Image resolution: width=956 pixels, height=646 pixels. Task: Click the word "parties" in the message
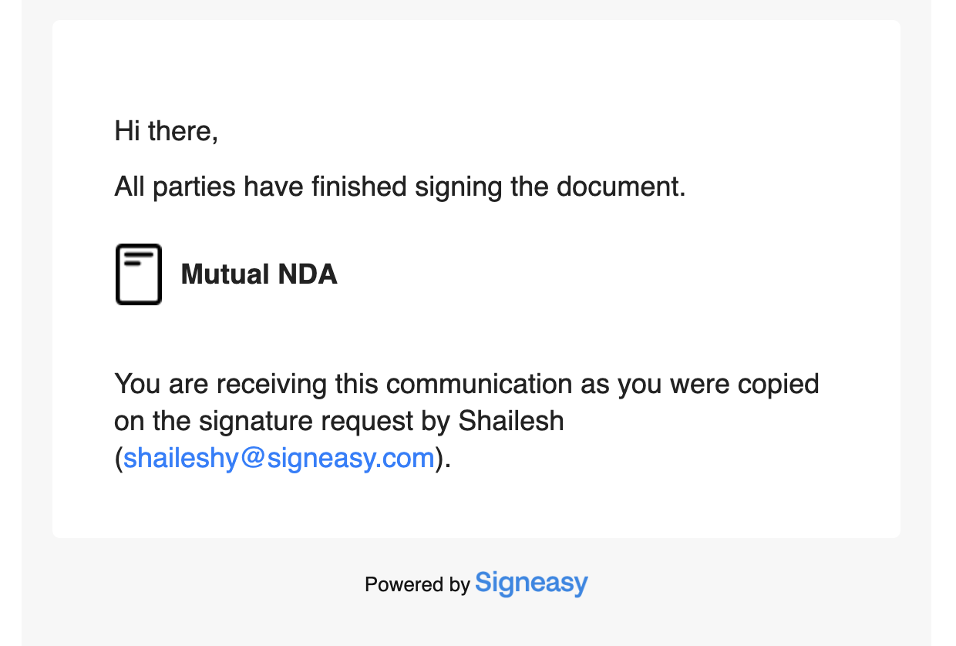tap(194, 187)
